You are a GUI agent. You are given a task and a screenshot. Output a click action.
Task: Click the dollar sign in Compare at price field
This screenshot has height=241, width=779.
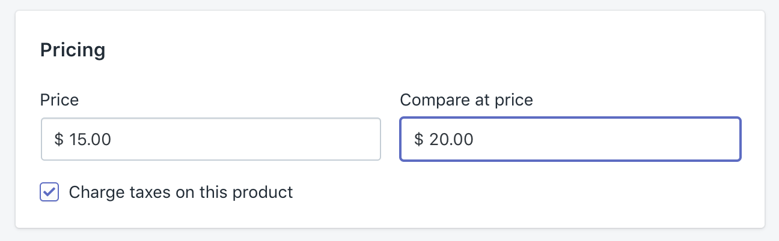coord(419,140)
